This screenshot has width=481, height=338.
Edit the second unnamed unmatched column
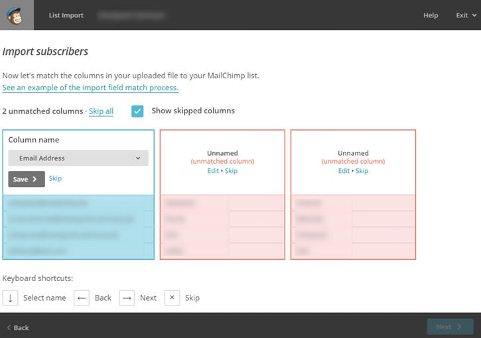click(344, 171)
